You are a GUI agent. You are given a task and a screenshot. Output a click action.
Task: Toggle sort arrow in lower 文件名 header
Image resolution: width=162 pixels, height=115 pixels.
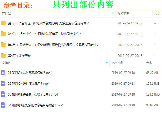pos(107,63)
